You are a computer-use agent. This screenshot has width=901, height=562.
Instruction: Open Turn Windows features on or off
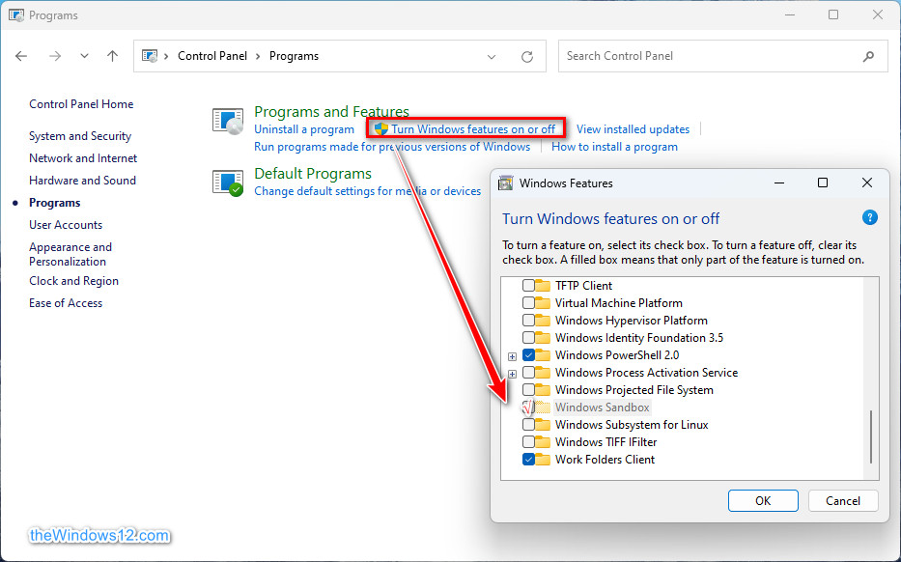pyautogui.click(x=473, y=129)
